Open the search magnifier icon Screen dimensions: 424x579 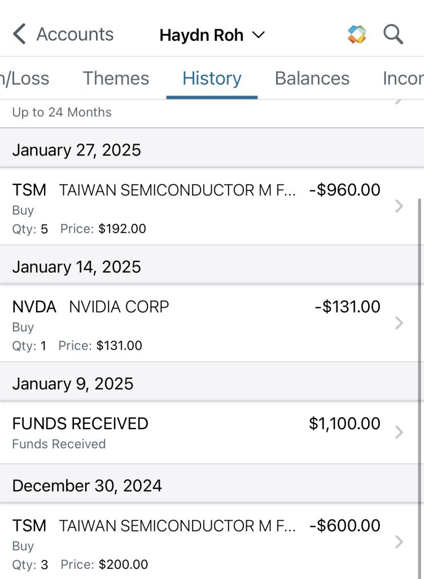393,34
